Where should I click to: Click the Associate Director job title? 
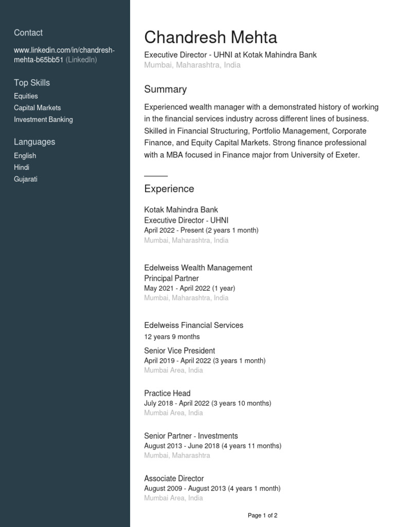(x=174, y=479)
